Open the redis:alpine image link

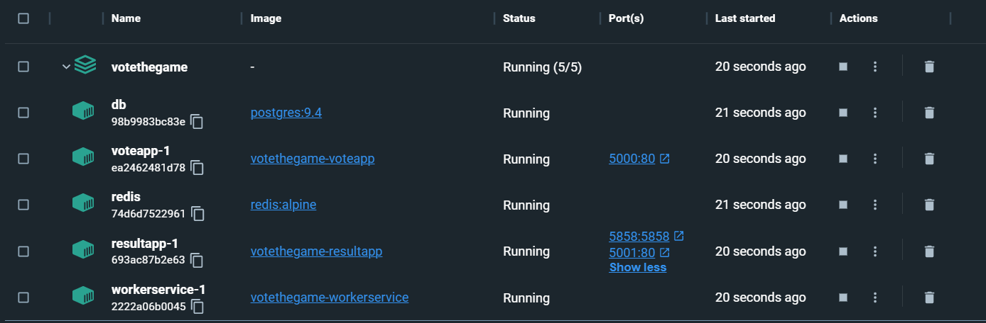283,205
